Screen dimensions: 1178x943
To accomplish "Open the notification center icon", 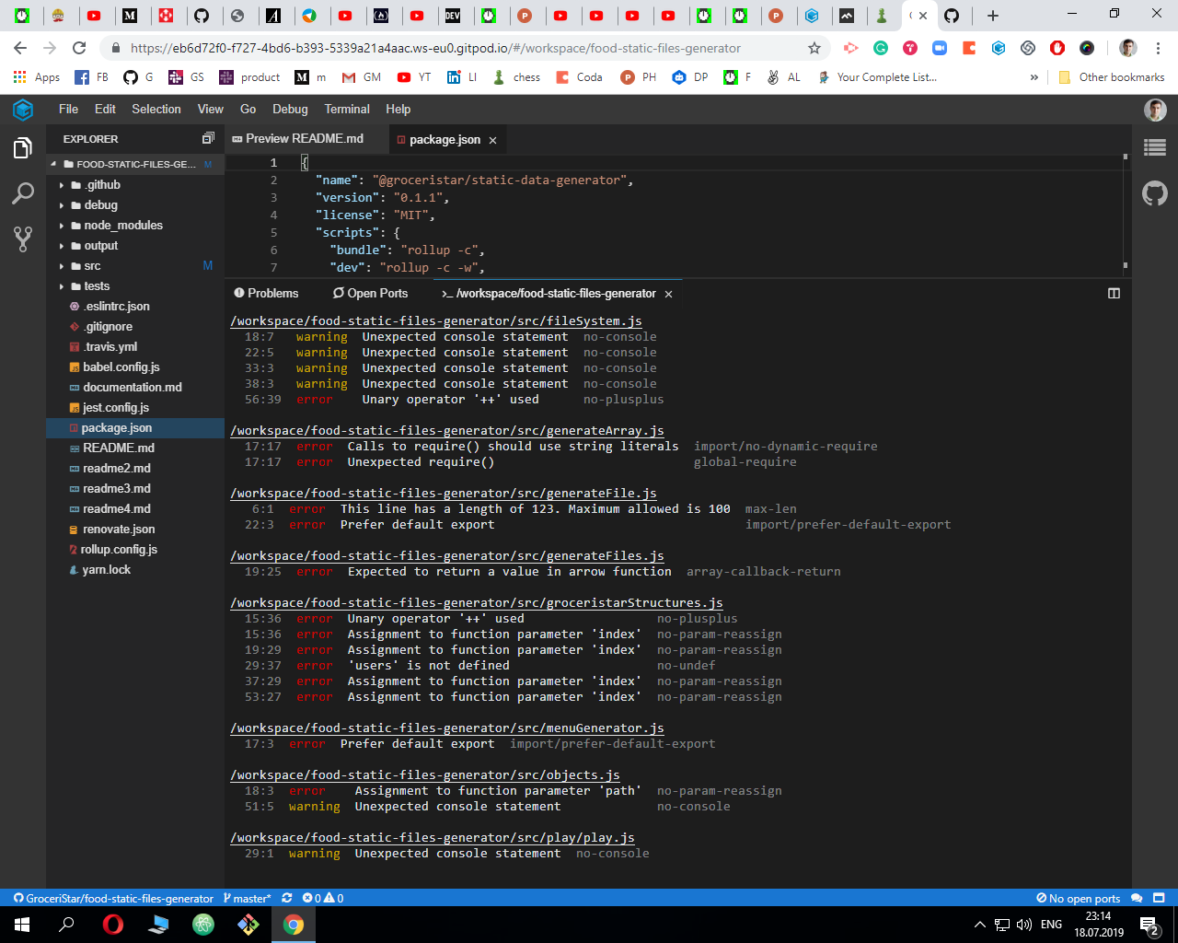I will tap(1149, 925).
